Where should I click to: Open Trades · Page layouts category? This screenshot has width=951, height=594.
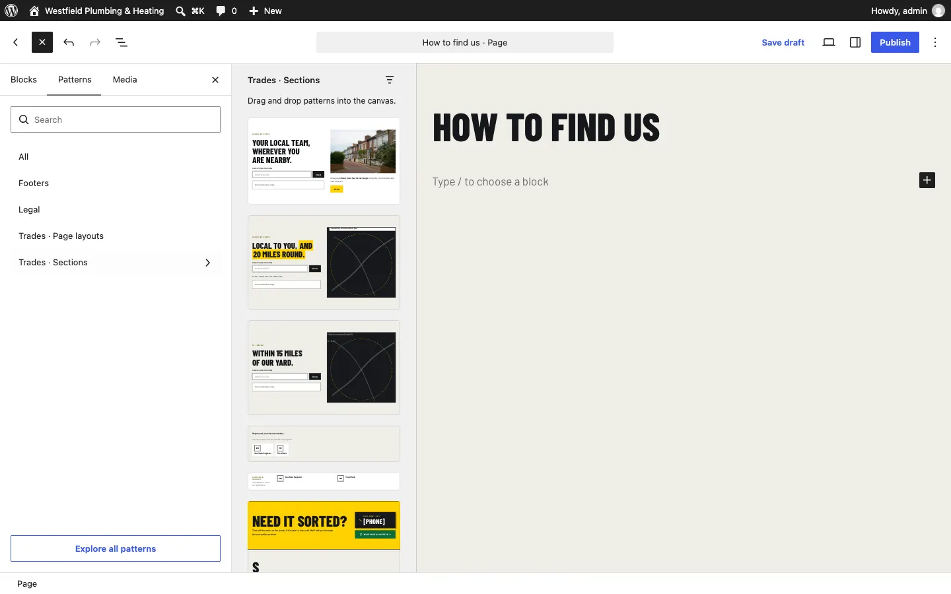point(116,236)
